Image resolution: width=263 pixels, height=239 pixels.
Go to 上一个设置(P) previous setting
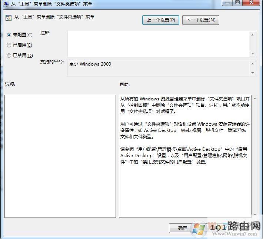[x=161, y=20]
